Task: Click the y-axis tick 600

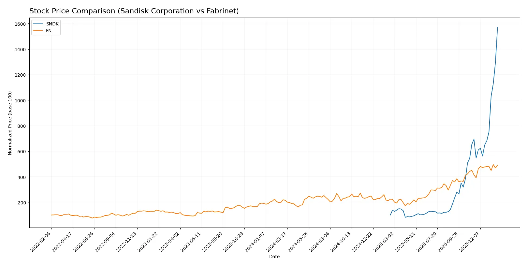Action: [22, 152]
